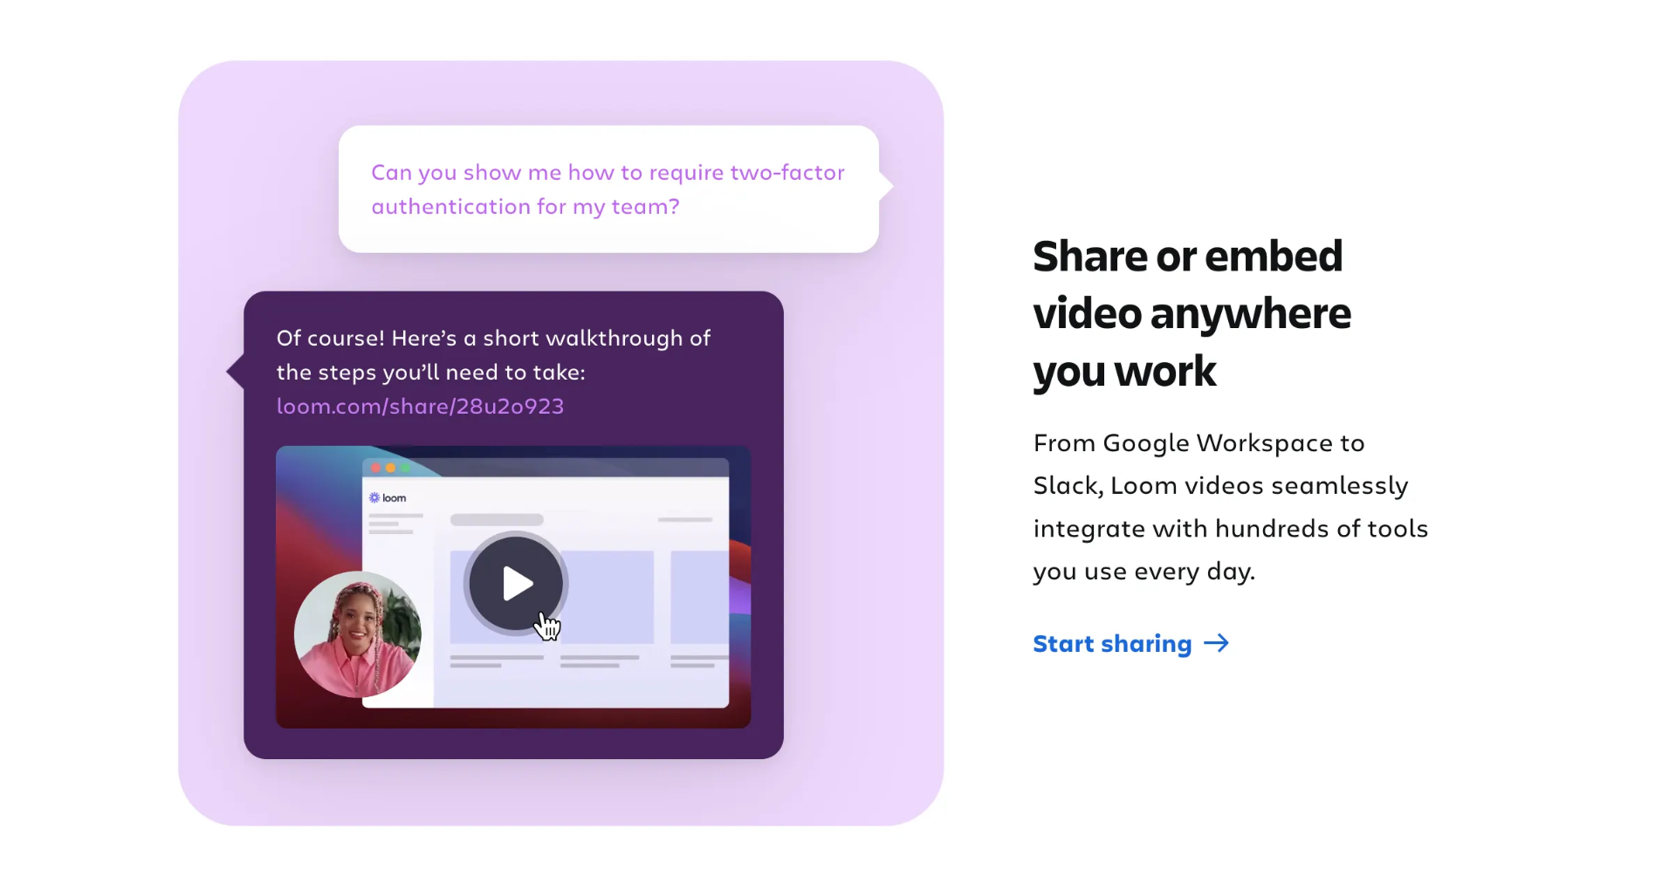
Task: Click the hand cursor icon below the play button
Action: pyautogui.click(x=547, y=627)
